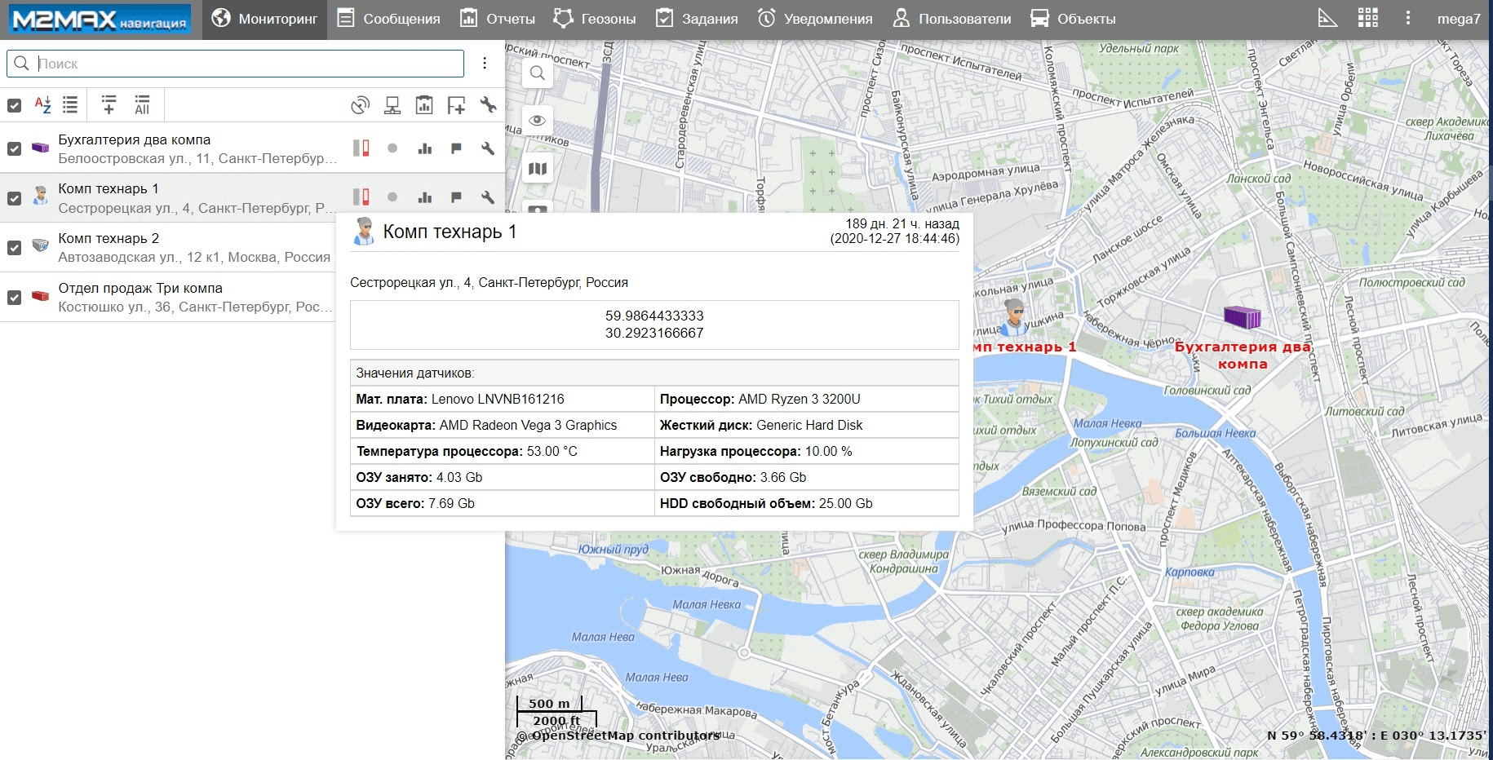Switch to the Отчеты tab
This screenshot has height=760, width=1493.
(x=498, y=19)
